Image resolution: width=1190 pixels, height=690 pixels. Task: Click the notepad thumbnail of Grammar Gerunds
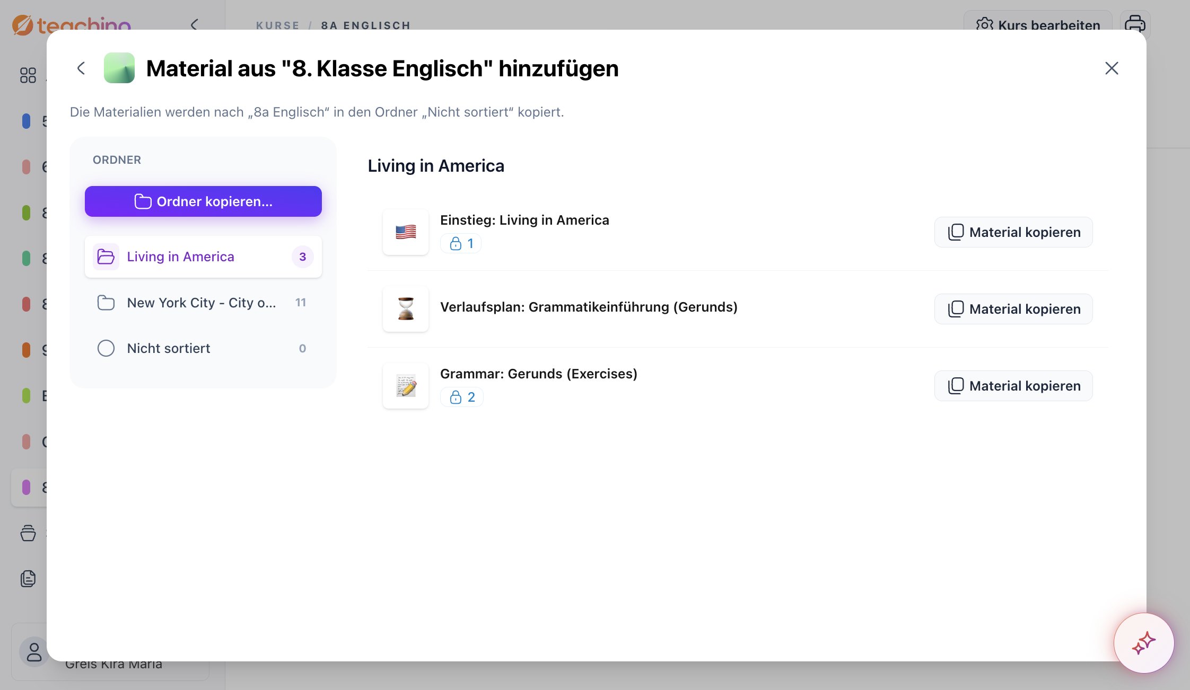(406, 386)
